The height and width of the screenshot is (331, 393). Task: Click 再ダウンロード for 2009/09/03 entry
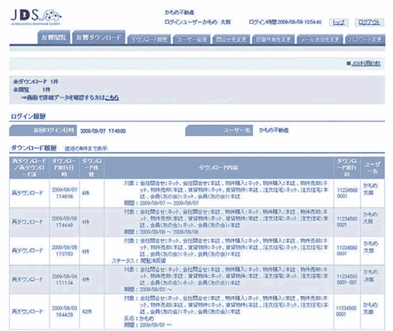(27, 309)
